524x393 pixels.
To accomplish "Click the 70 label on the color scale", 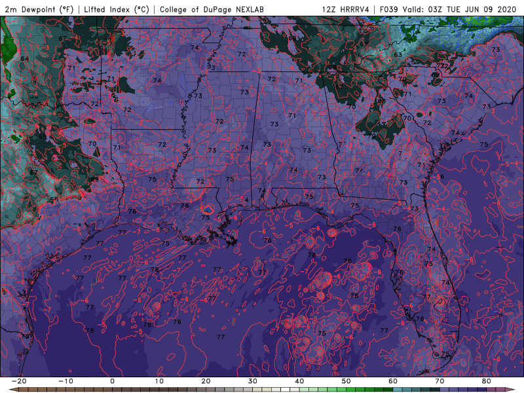I will click(x=440, y=381).
